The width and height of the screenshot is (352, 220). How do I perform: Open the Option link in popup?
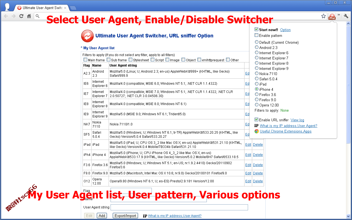[x=285, y=30]
